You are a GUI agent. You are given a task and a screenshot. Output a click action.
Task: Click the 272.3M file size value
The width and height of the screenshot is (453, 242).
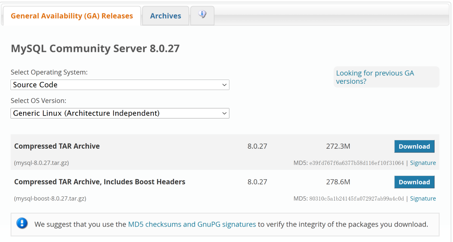[x=338, y=146]
